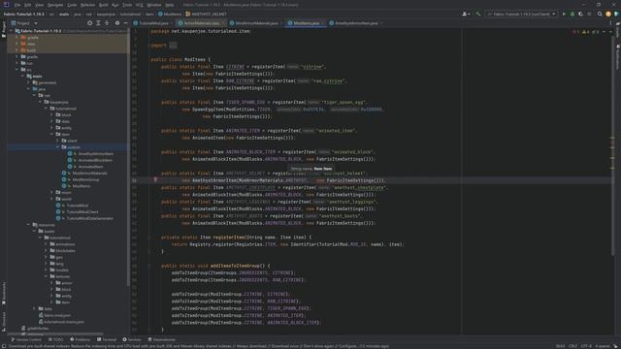
Task: Open the Code With Me user icon
Action: [466, 14]
